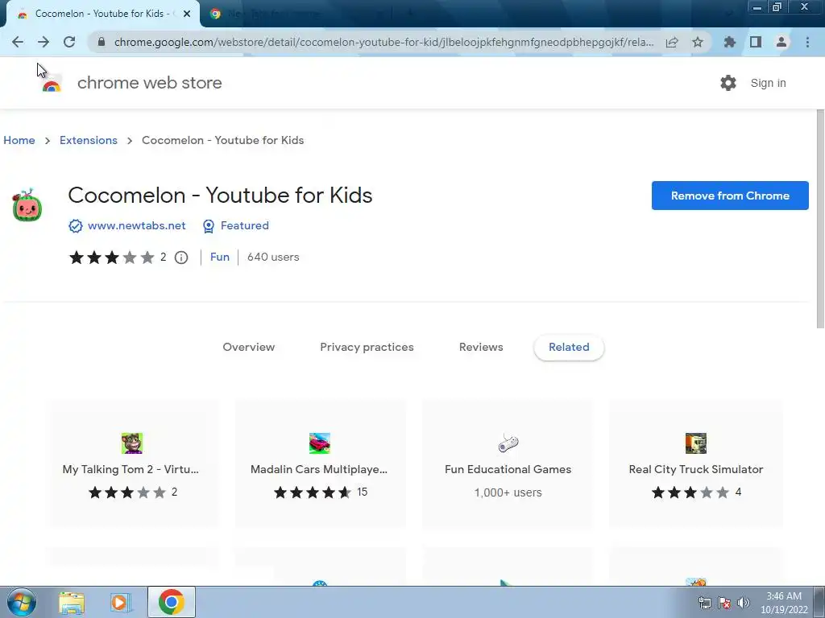The image size is (825, 618).
Task: Open the Chrome profile icon
Action: (x=781, y=42)
